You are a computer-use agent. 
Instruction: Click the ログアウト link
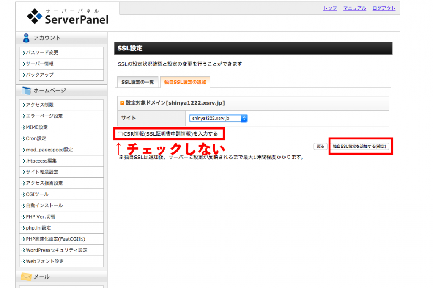pos(384,8)
